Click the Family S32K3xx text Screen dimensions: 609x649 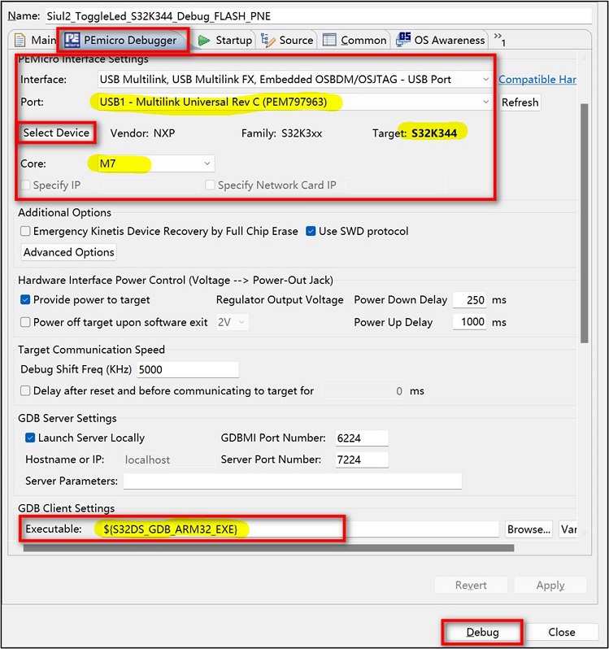281,133
